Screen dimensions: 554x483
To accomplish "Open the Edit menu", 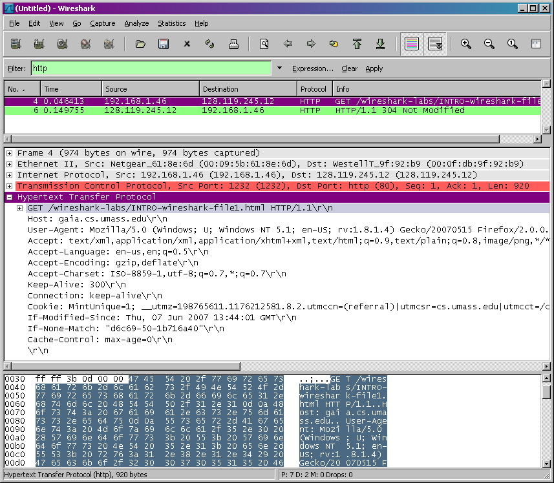I will (x=34, y=23).
